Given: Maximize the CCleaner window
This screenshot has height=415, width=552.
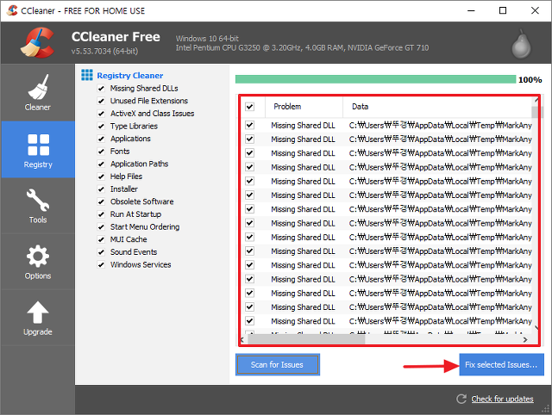Looking at the screenshot, I should (x=503, y=10).
